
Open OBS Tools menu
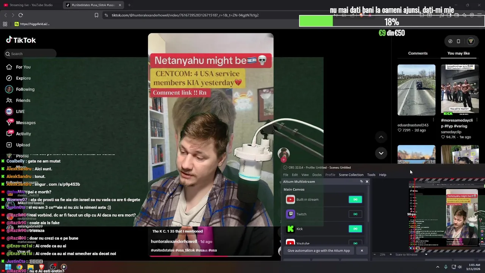371,175
